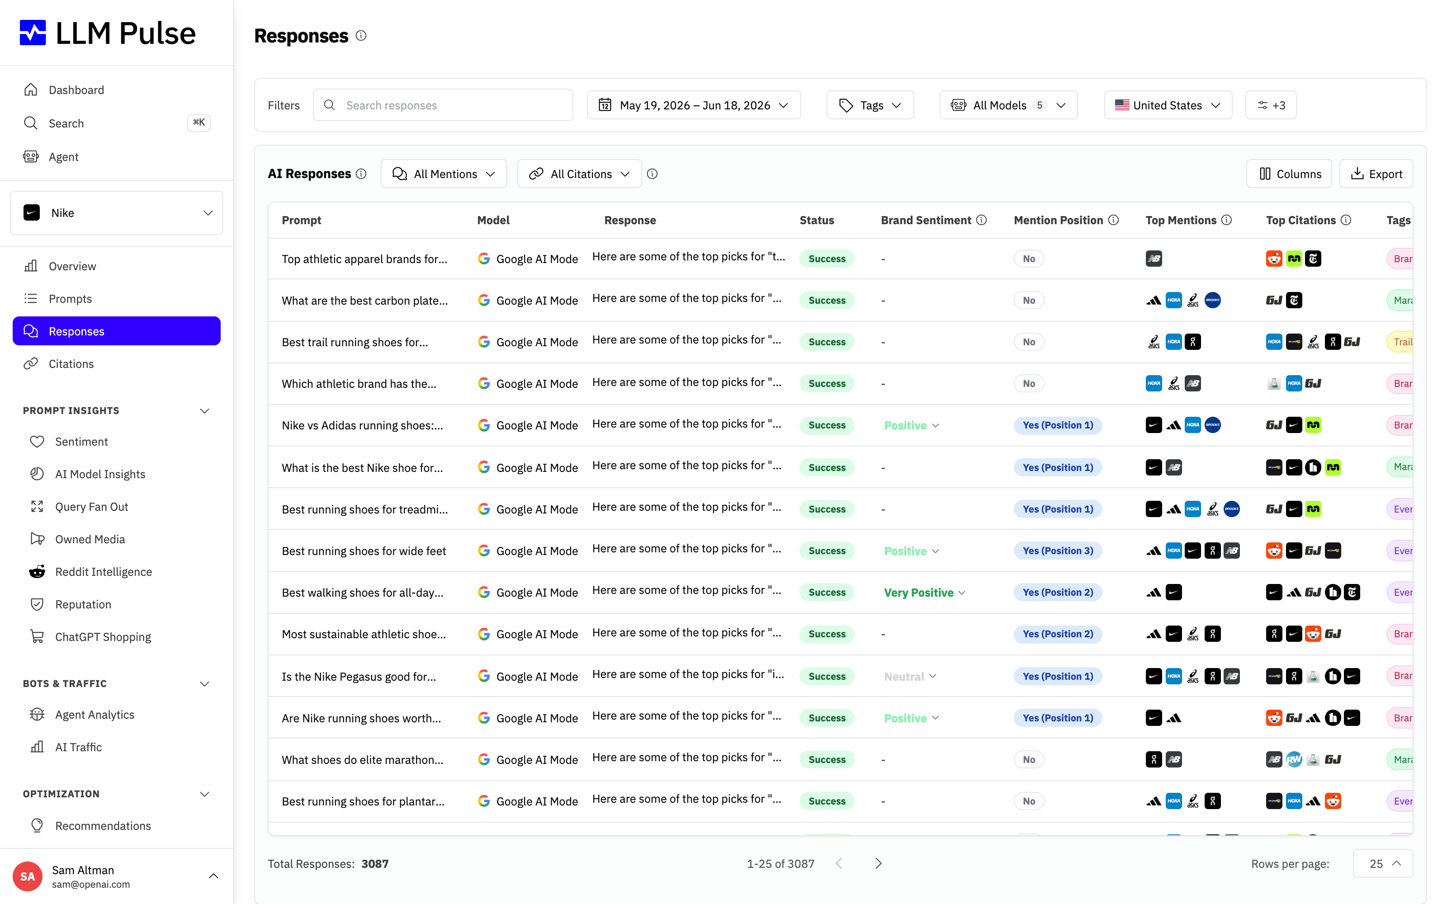Click Success status for 'Top athletic apparel brands' row
Image resolution: width=1447 pixels, height=904 pixels.
point(827,258)
